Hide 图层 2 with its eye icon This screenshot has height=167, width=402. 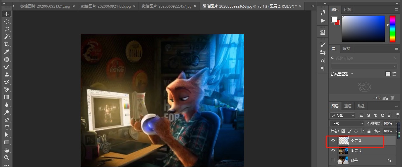click(333, 141)
